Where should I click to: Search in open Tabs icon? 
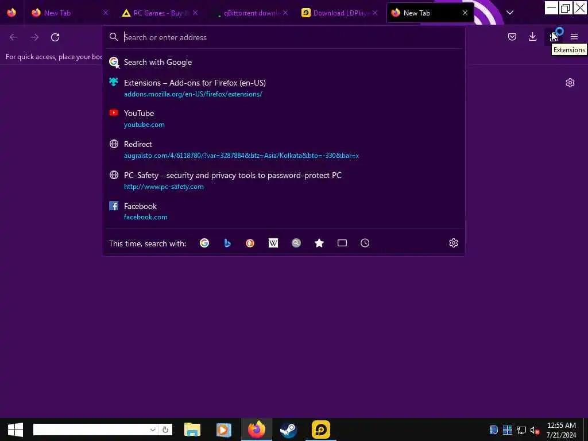click(x=342, y=243)
